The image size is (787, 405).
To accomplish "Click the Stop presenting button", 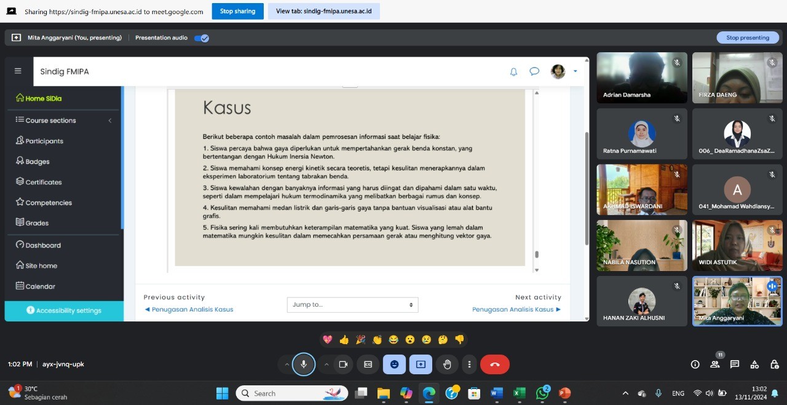I will pos(747,38).
